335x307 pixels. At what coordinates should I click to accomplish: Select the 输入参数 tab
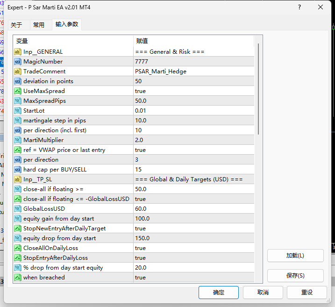[67, 24]
